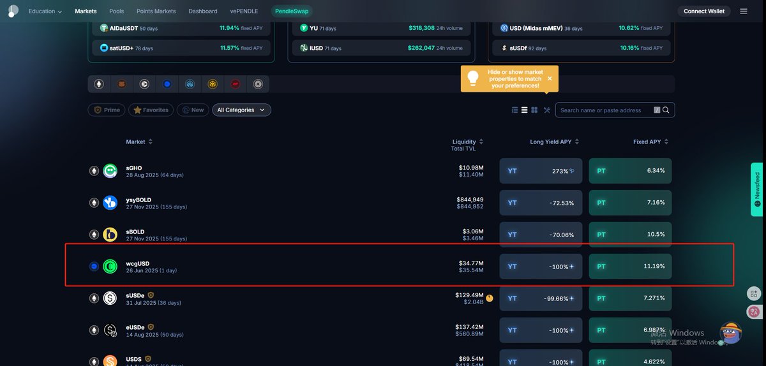
Task: Filter by the yellow BNB chain icon
Action: [213, 84]
